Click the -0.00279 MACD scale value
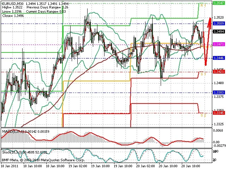This screenshot has width=226, height=169. (x=219, y=146)
